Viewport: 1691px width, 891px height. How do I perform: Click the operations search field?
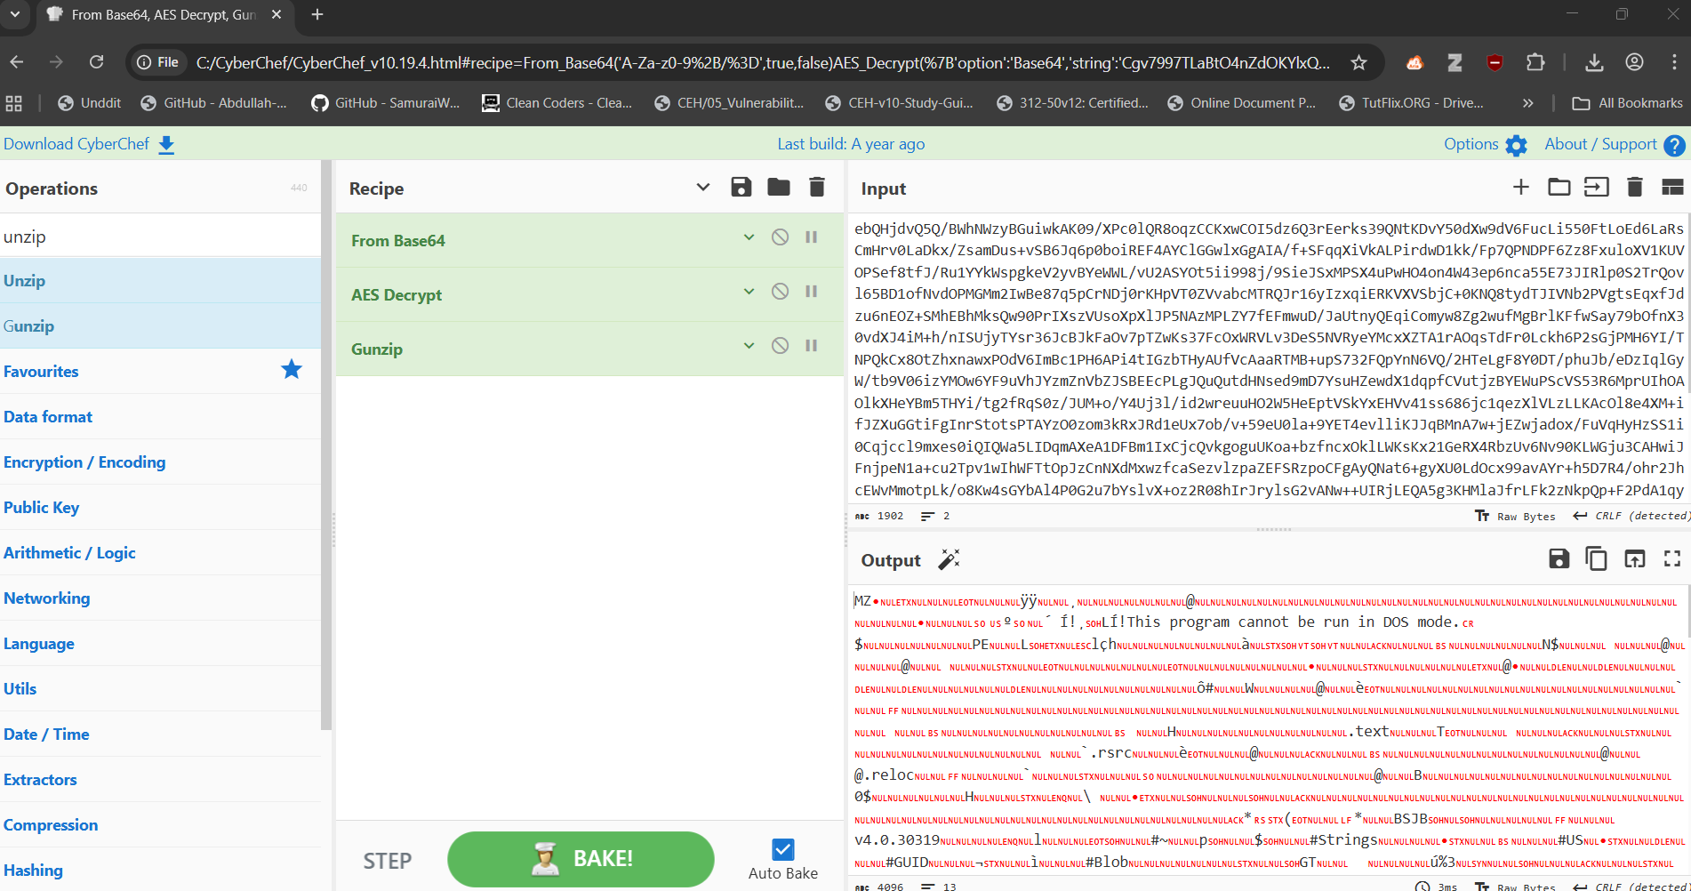coord(160,237)
